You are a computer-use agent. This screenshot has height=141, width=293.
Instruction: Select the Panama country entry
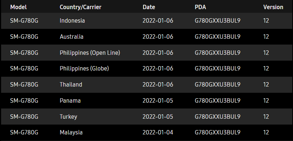70,101
